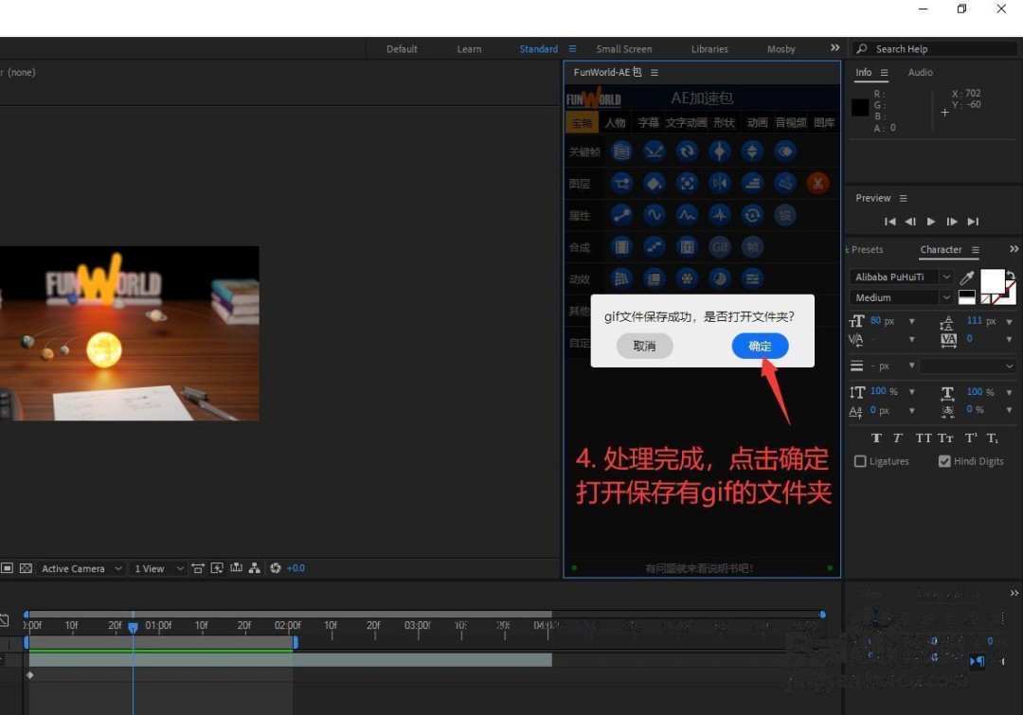Toggle Small Caps text style
Image resolution: width=1023 pixels, height=715 pixels.
946,438
